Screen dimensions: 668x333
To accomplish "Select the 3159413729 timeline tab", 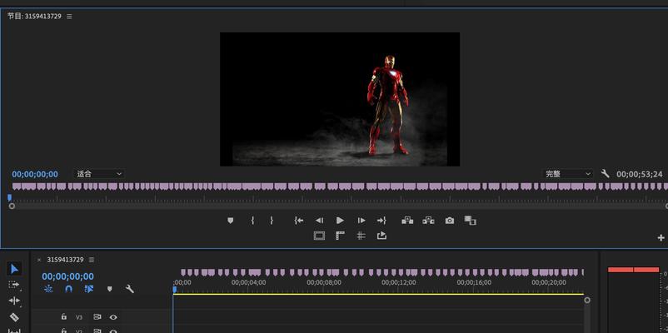I will click(x=65, y=260).
